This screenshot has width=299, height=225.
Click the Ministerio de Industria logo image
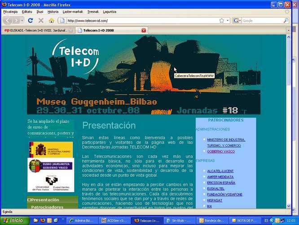point(51,149)
